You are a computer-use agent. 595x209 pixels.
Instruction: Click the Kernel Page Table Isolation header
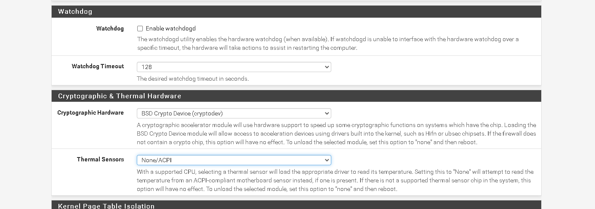coord(296,205)
